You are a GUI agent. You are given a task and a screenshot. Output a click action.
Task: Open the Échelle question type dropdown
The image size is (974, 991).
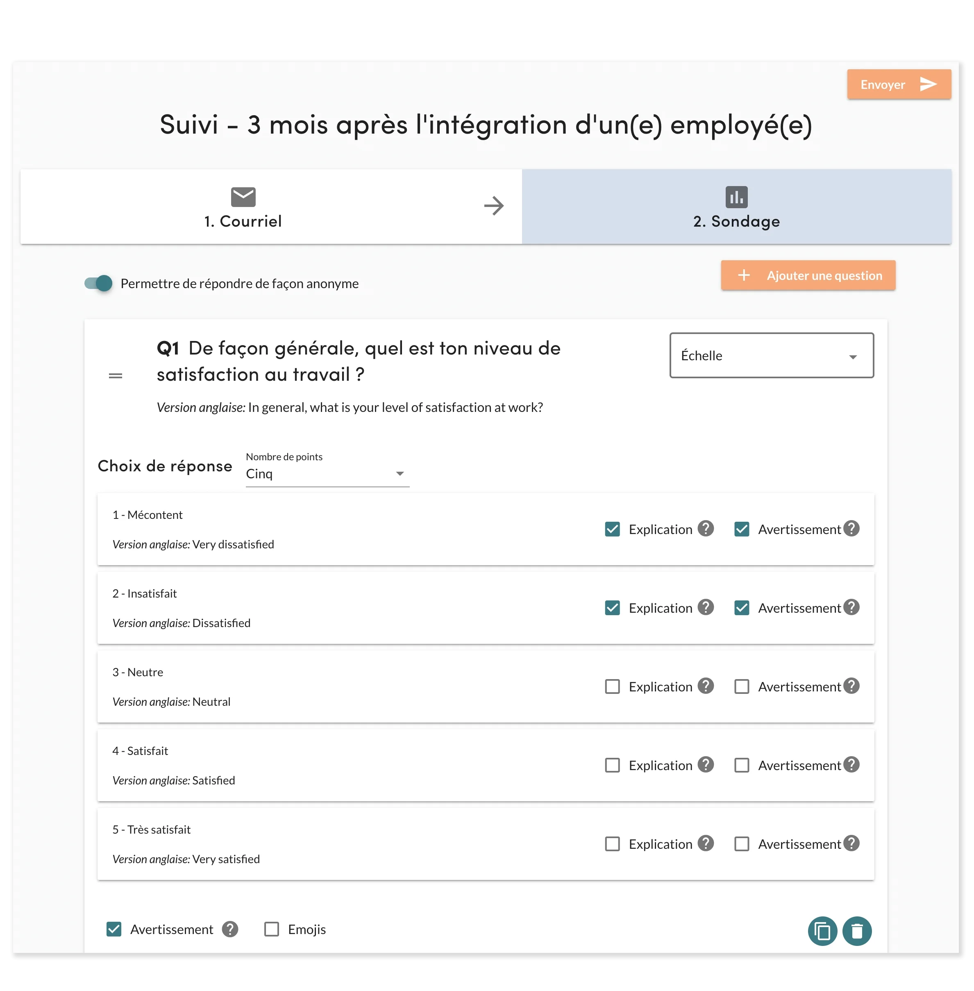pos(772,356)
